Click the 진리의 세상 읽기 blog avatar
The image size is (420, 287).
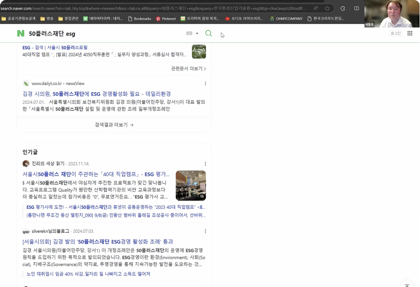tap(26, 164)
